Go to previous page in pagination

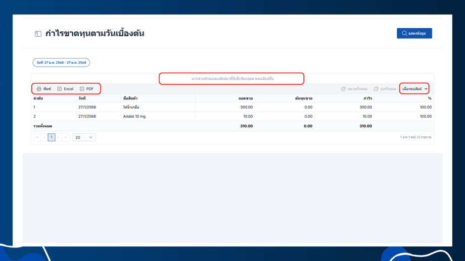click(x=44, y=137)
